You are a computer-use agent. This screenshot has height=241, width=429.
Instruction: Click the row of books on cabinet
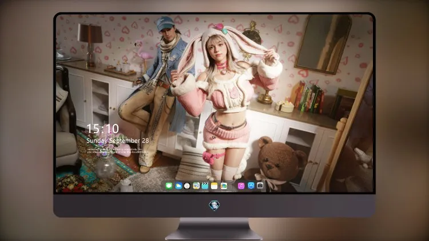click(309, 97)
